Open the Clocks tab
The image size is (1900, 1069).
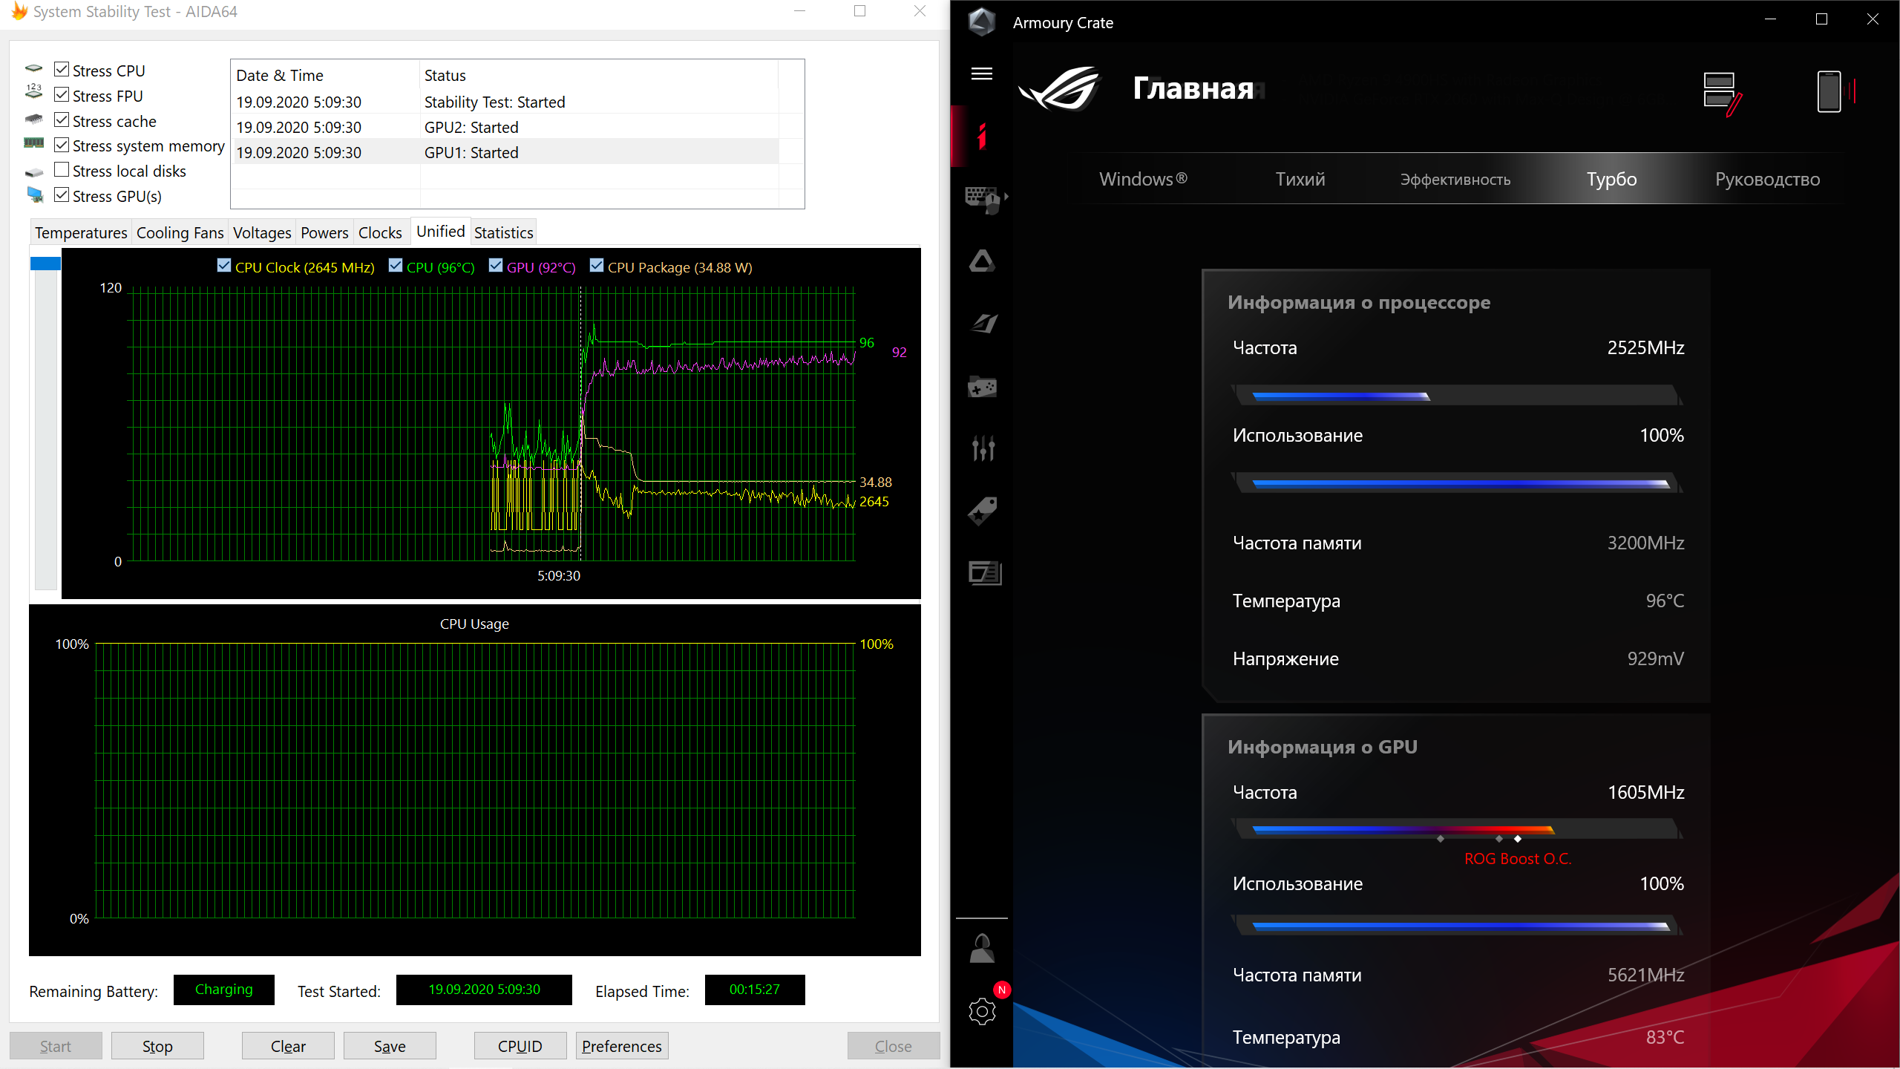pyautogui.click(x=380, y=233)
